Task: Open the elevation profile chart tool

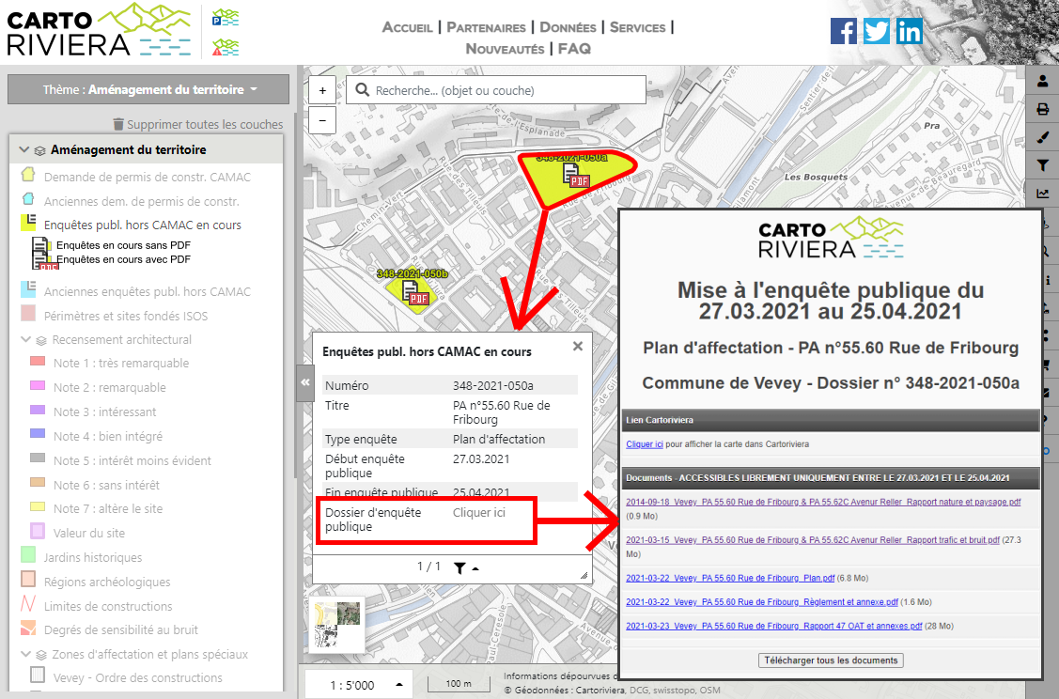Action: (1042, 194)
